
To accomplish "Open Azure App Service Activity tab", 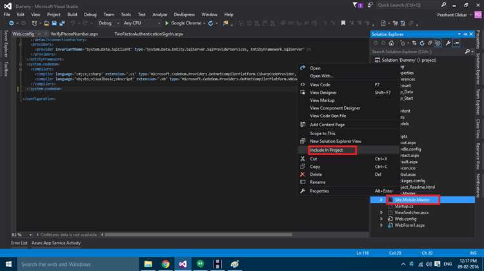I will tap(56, 243).
